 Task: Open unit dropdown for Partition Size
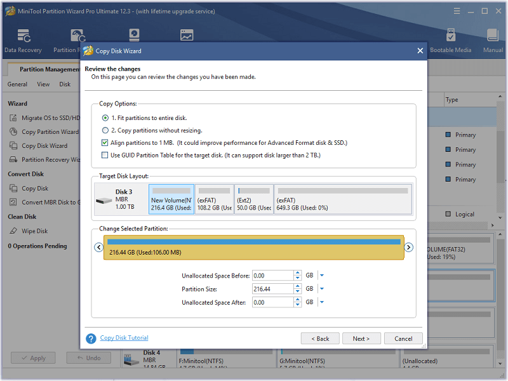[x=322, y=289]
